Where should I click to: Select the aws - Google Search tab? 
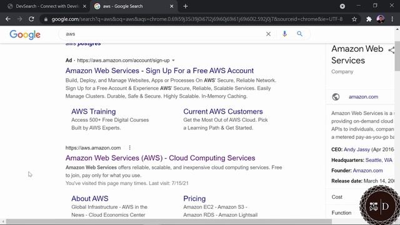133,6
